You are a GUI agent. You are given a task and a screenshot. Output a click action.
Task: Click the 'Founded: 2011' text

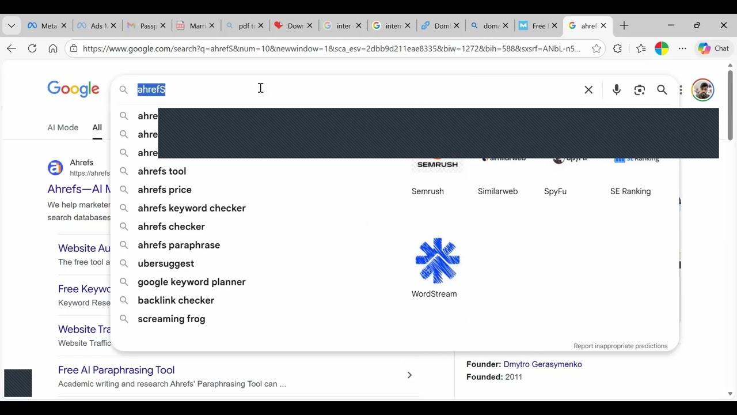tap(494, 377)
